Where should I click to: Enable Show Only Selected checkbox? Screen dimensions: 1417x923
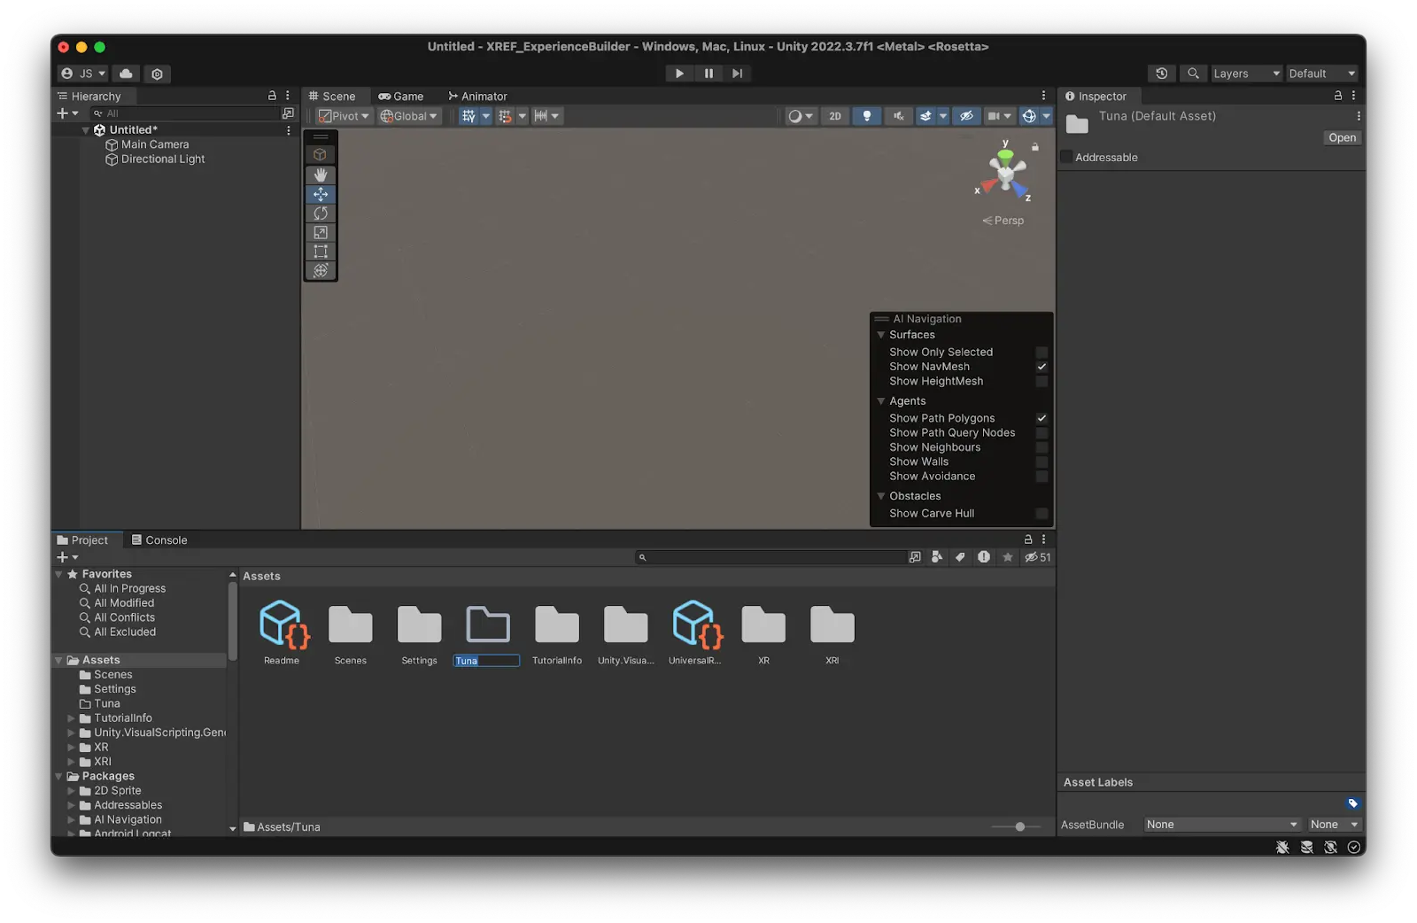[x=1041, y=353]
